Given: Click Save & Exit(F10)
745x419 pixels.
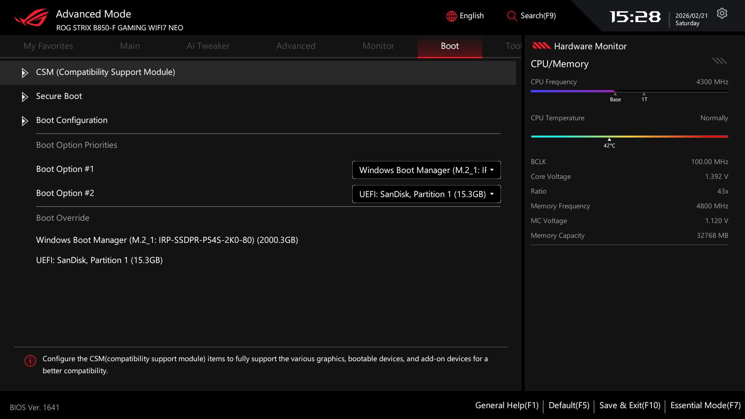Looking at the screenshot, I should 630,405.
